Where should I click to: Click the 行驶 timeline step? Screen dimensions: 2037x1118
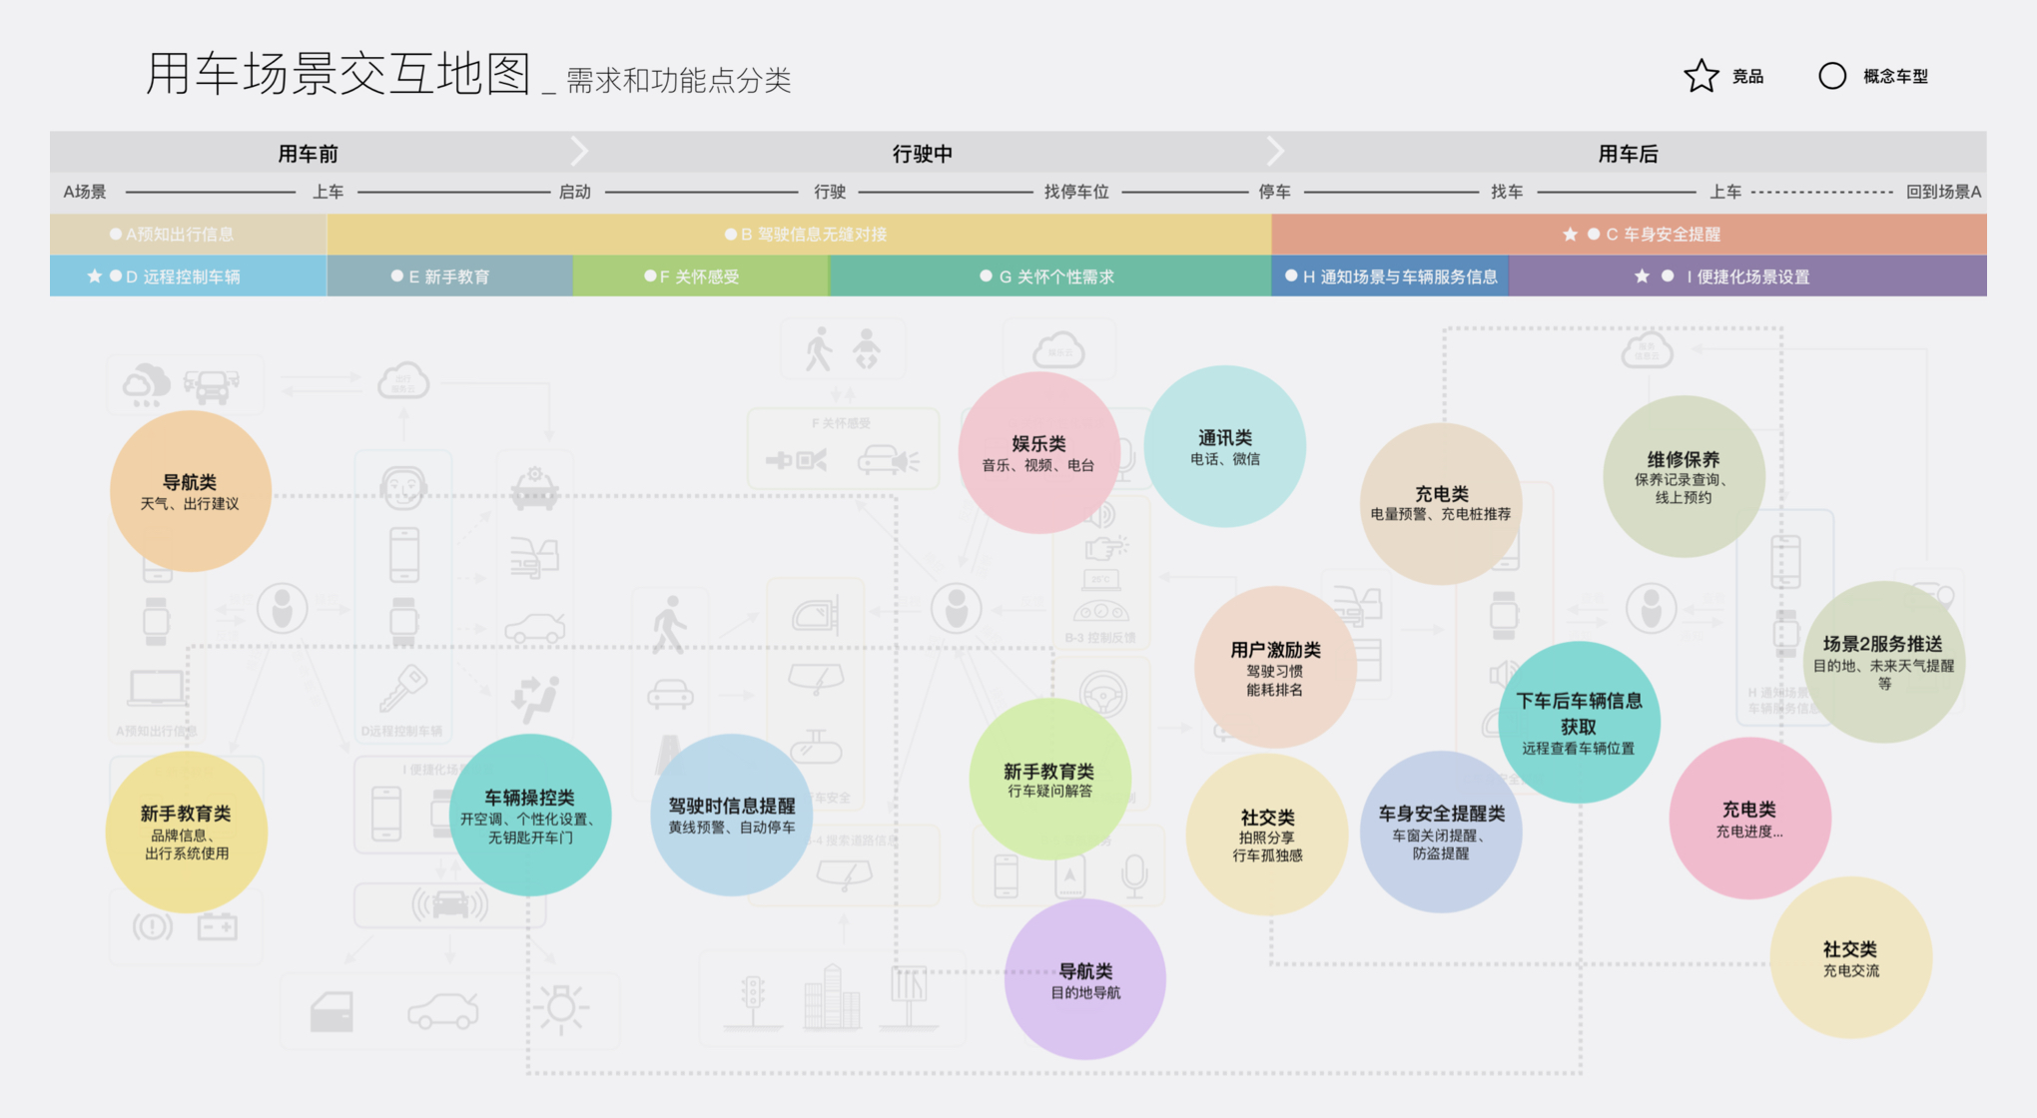pyautogui.click(x=830, y=192)
